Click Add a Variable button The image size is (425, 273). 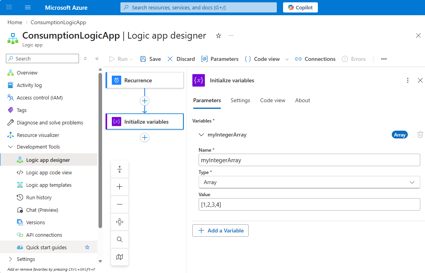(x=221, y=230)
